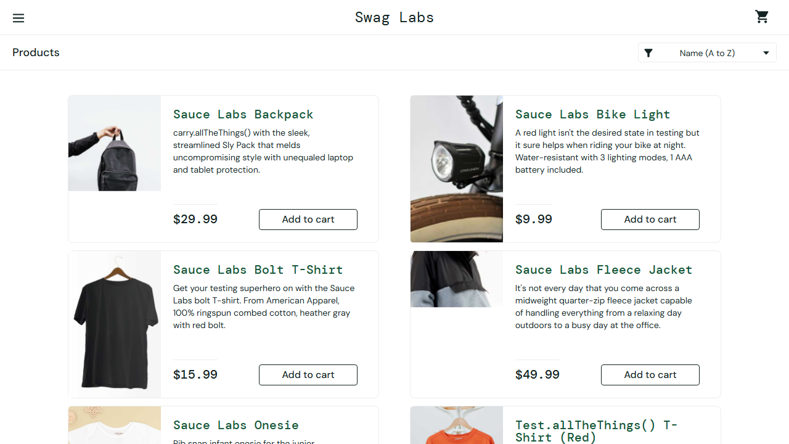Click the filter funnel icon

[x=648, y=53]
